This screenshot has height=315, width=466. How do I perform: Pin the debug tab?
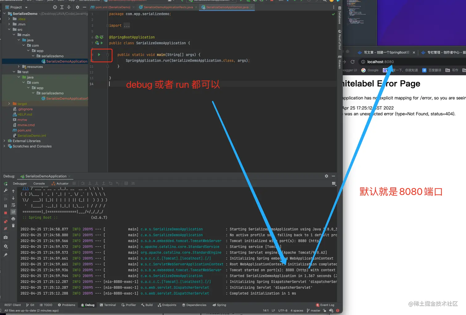pyautogui.click(x=6, y=255)
